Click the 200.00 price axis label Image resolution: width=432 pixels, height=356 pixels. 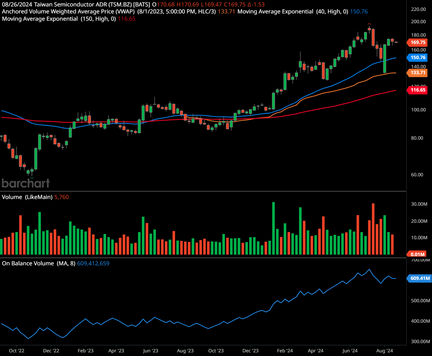click(x=418, y=22)
